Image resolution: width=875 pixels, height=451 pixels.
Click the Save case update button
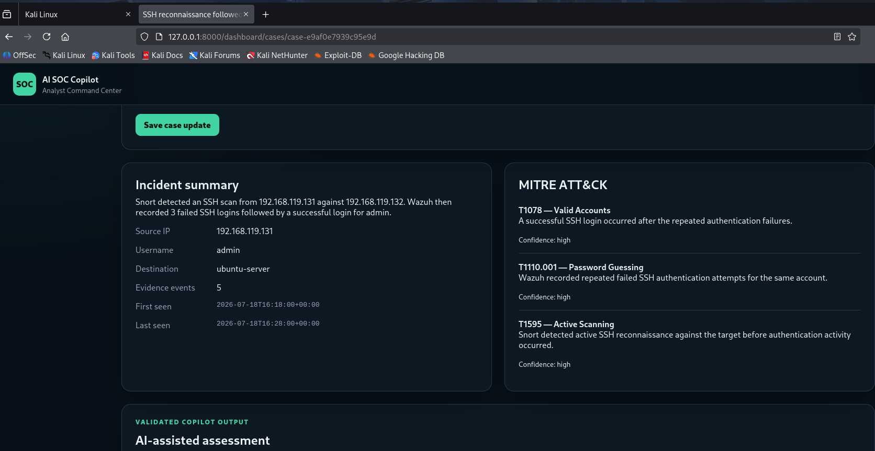[177, 125]
